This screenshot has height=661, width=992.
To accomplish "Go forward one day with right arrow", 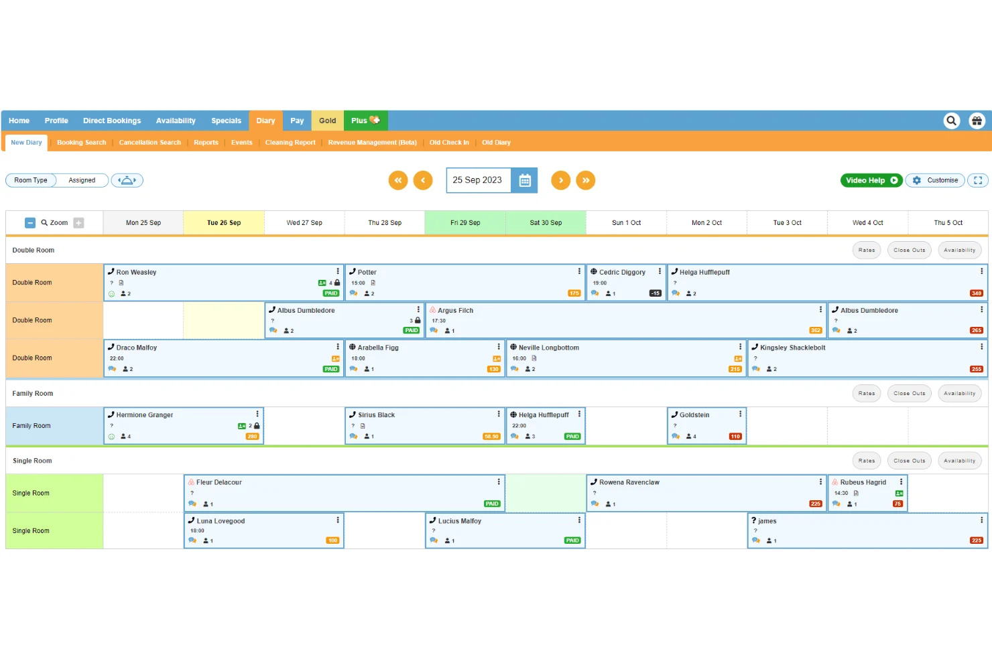I will (x=561, y=180).
